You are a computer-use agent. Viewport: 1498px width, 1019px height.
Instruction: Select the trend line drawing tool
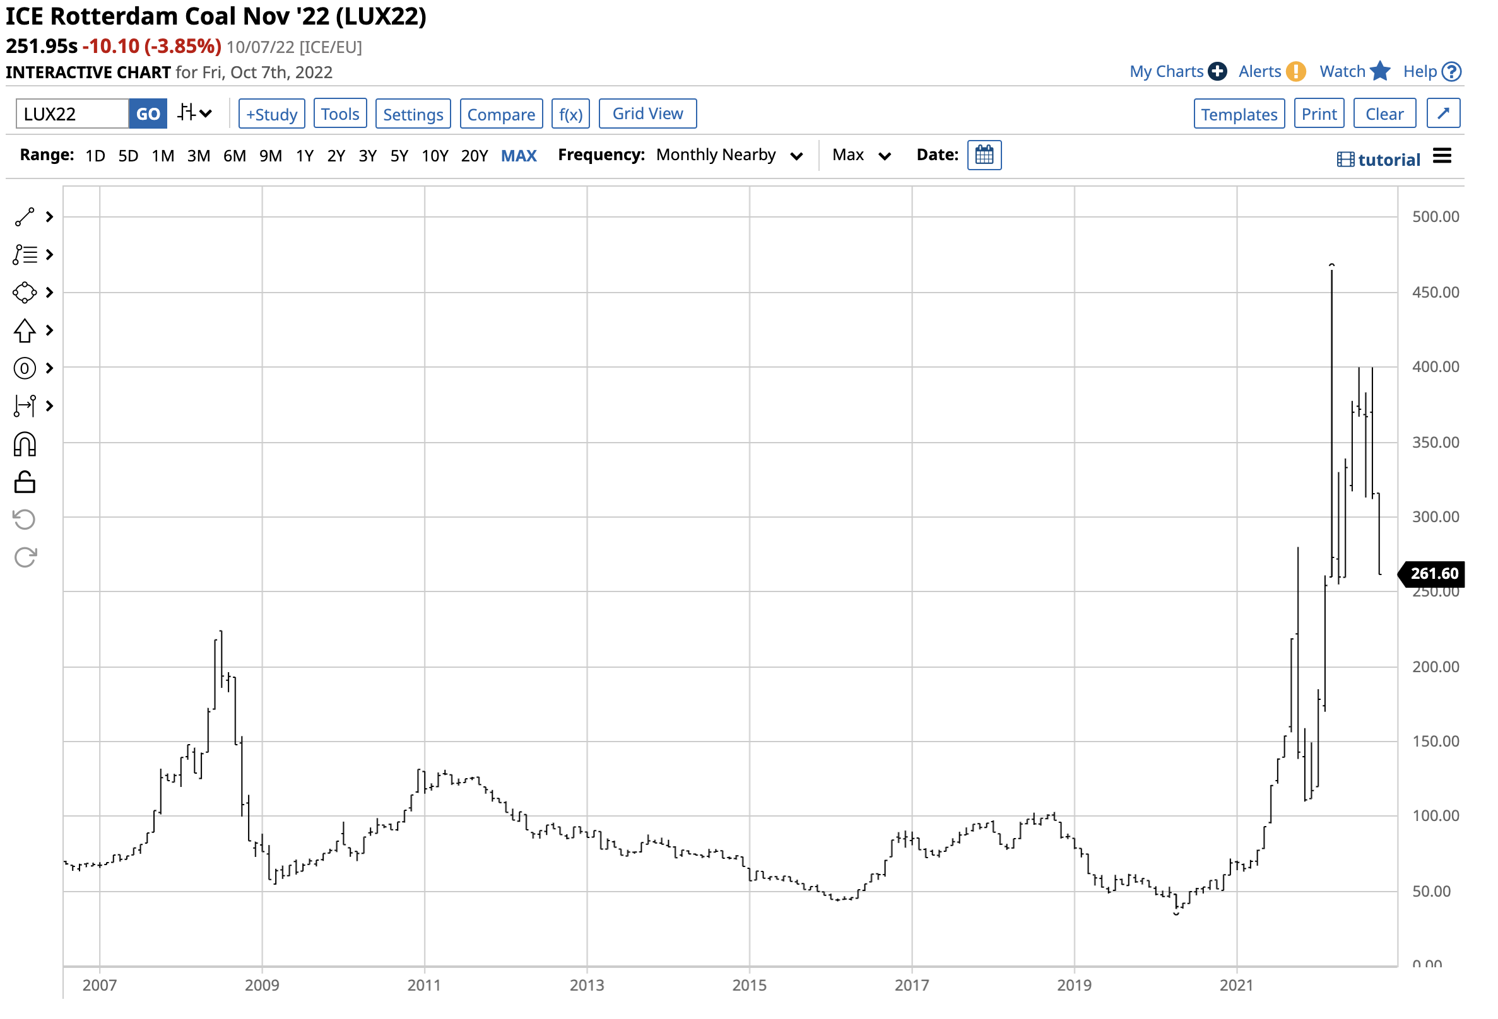[x=25, y=218]
